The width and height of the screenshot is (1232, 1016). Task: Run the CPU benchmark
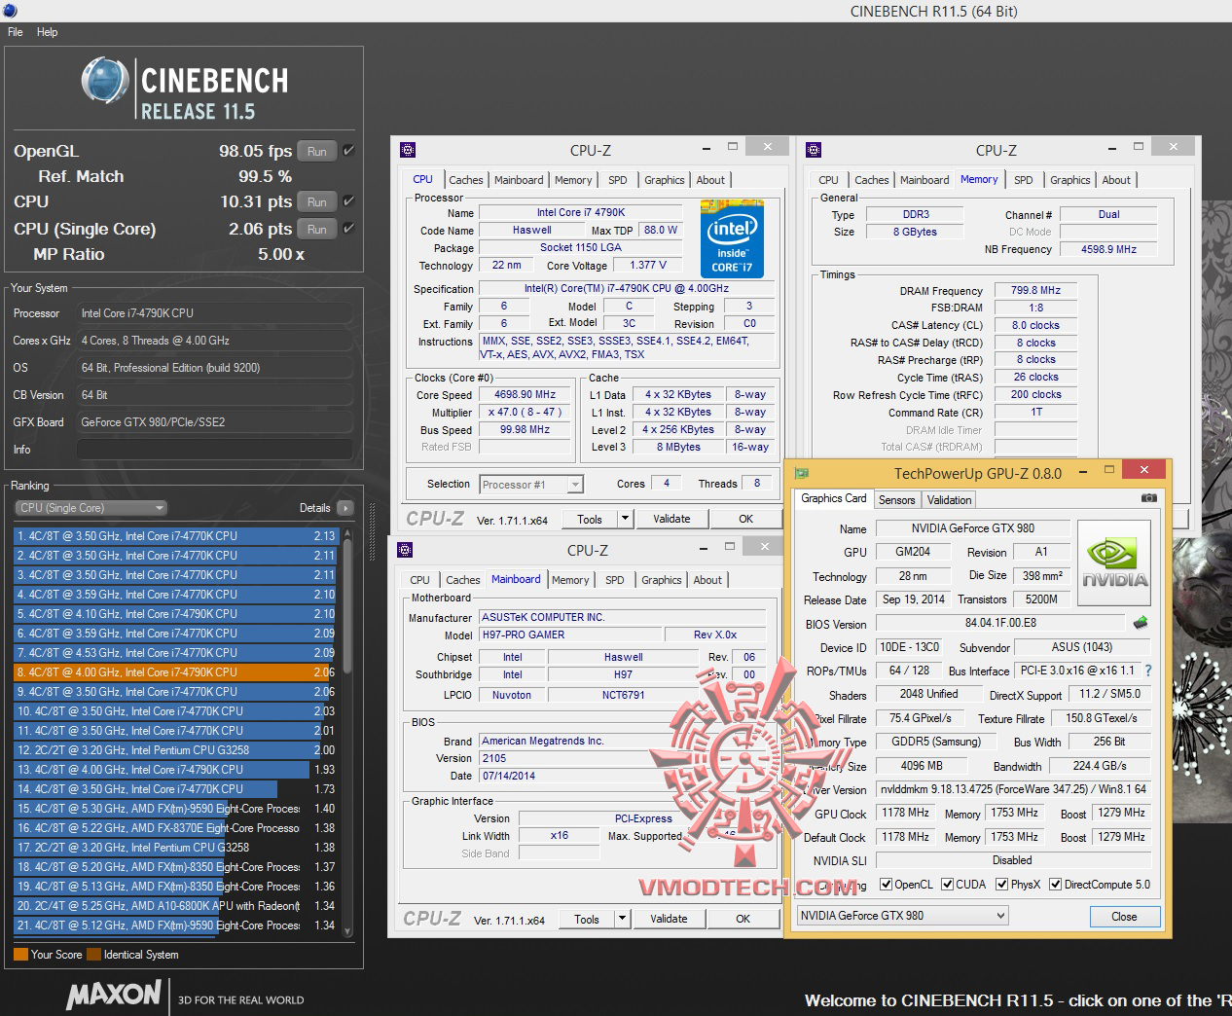click(x=317, y=201)
